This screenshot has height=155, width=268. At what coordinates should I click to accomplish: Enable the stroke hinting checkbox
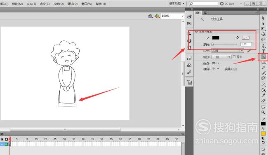234,57
